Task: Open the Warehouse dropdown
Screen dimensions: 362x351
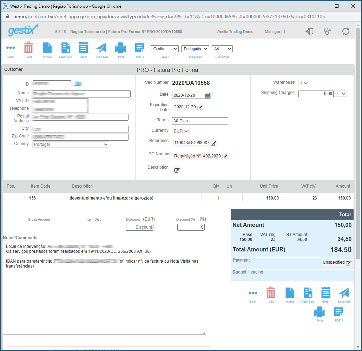Action: [304, 83]
